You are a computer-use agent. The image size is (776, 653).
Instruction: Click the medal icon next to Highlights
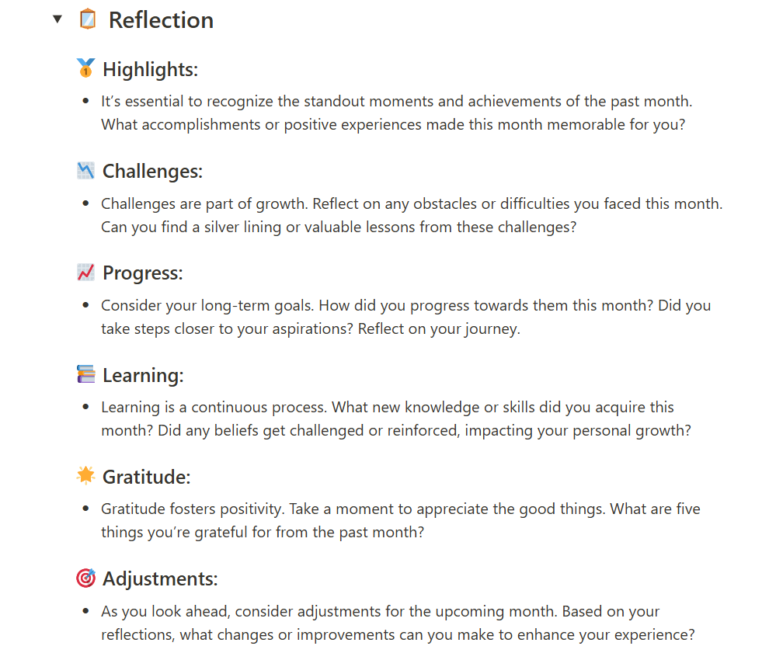pos(85,68)
